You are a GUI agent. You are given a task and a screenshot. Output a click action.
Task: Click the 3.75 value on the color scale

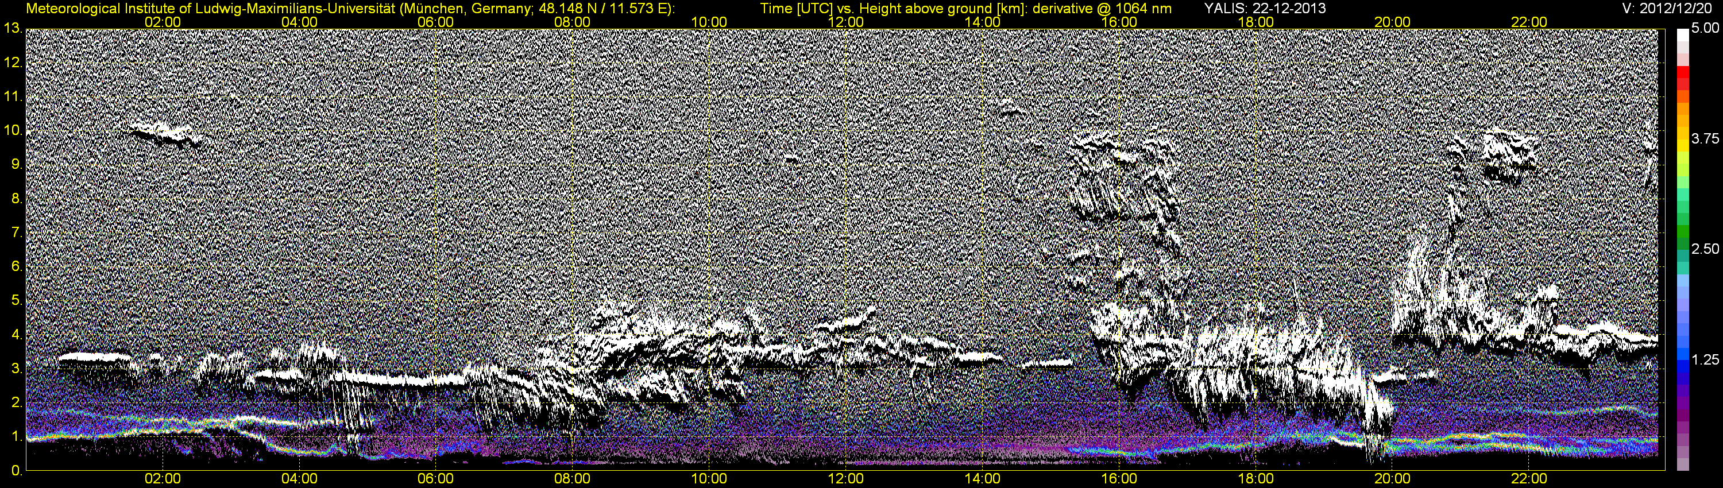(x=1705, y=139)
